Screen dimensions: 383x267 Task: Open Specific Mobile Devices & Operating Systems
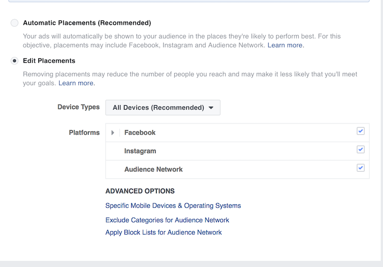click(173, 206)
